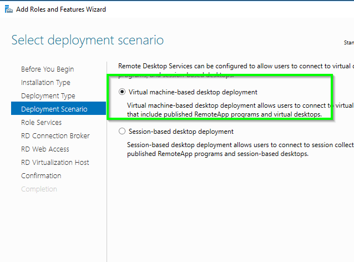354x262 pixels.
Task: Switch to the RD Virtualization Host step
Action: 55,163
